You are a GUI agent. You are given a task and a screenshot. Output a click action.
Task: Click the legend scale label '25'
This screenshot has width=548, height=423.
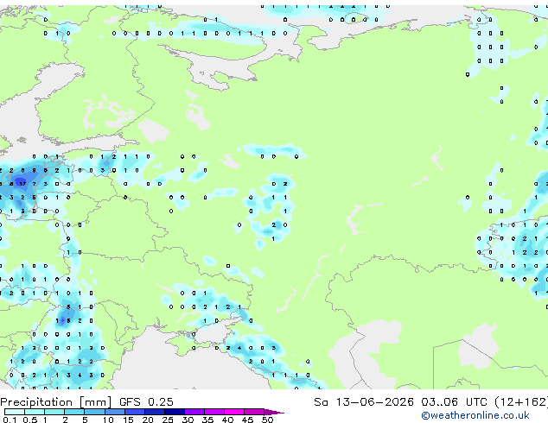point(168,420)
